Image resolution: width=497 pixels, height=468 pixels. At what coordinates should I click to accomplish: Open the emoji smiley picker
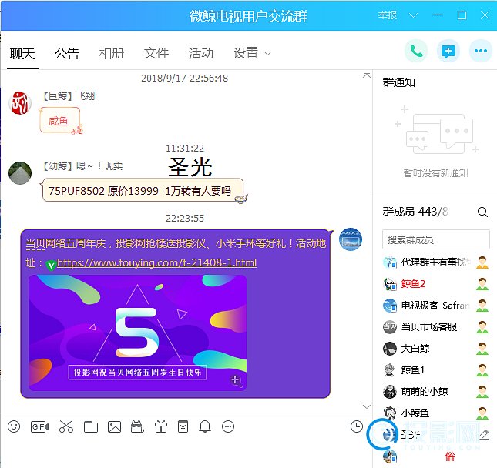click(14, 426)
